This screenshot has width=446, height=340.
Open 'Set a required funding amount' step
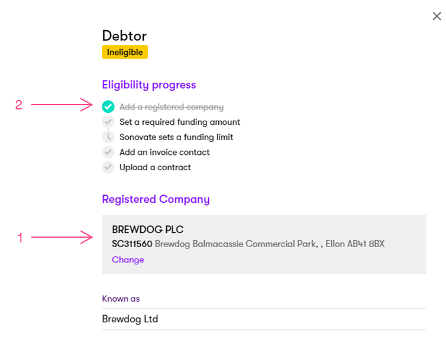180,122
